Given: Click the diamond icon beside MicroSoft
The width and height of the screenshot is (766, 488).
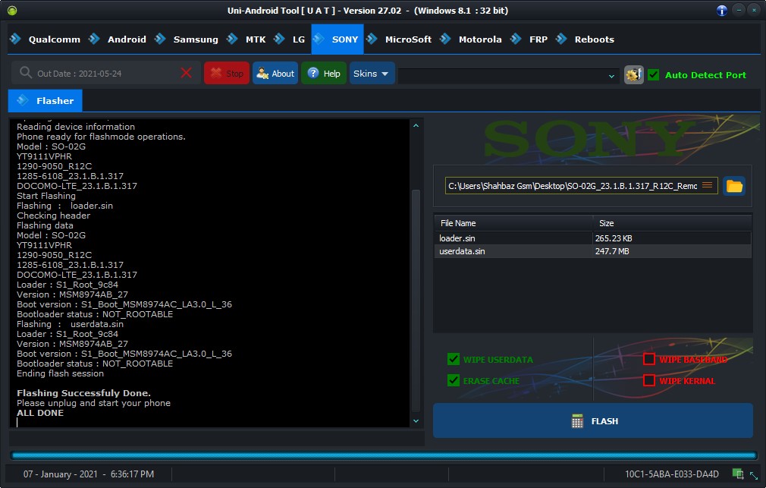Looking at the screenshot, I should [372, 39].
